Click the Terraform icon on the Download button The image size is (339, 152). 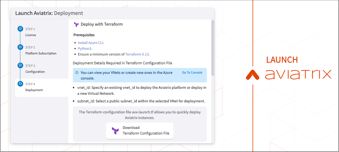(x=115, y=131)
